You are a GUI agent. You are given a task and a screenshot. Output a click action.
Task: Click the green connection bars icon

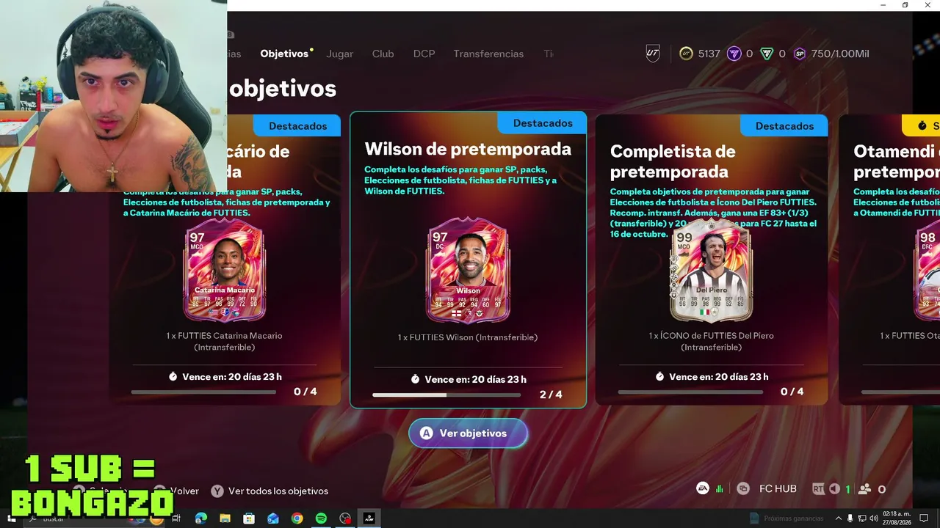point(720,489)
